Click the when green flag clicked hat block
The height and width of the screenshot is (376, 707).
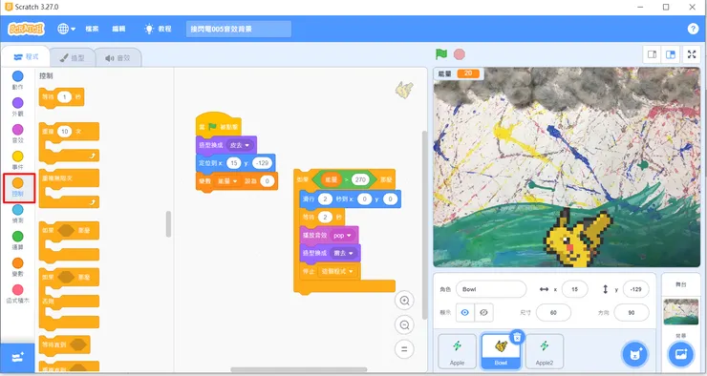pyautogui.click(x=218, y=125)
